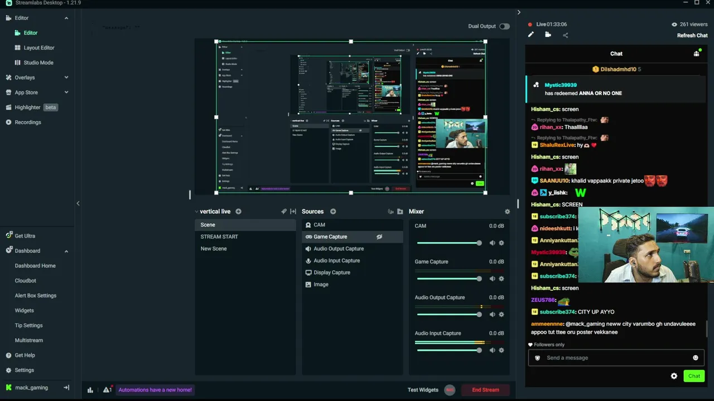Open settings gear for Audio Input Capture channel
The height and width of the screenshot is (401, 714).
coord(501,350)
